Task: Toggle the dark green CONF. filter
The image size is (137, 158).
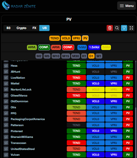Action: point(44,47)
